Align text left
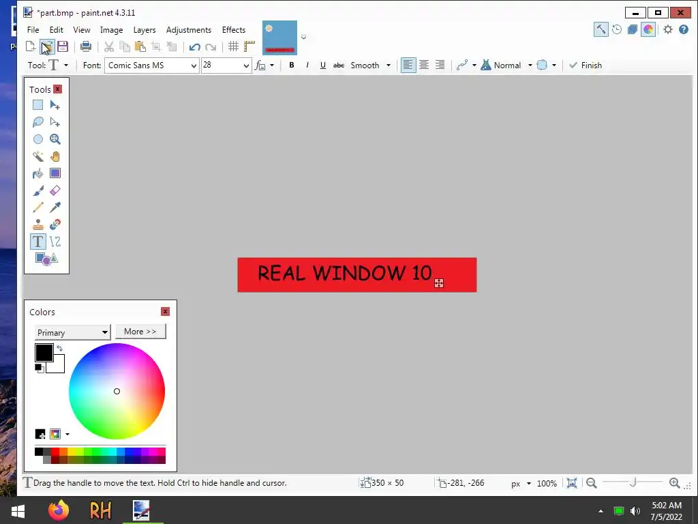 click(x=408, y=65)
